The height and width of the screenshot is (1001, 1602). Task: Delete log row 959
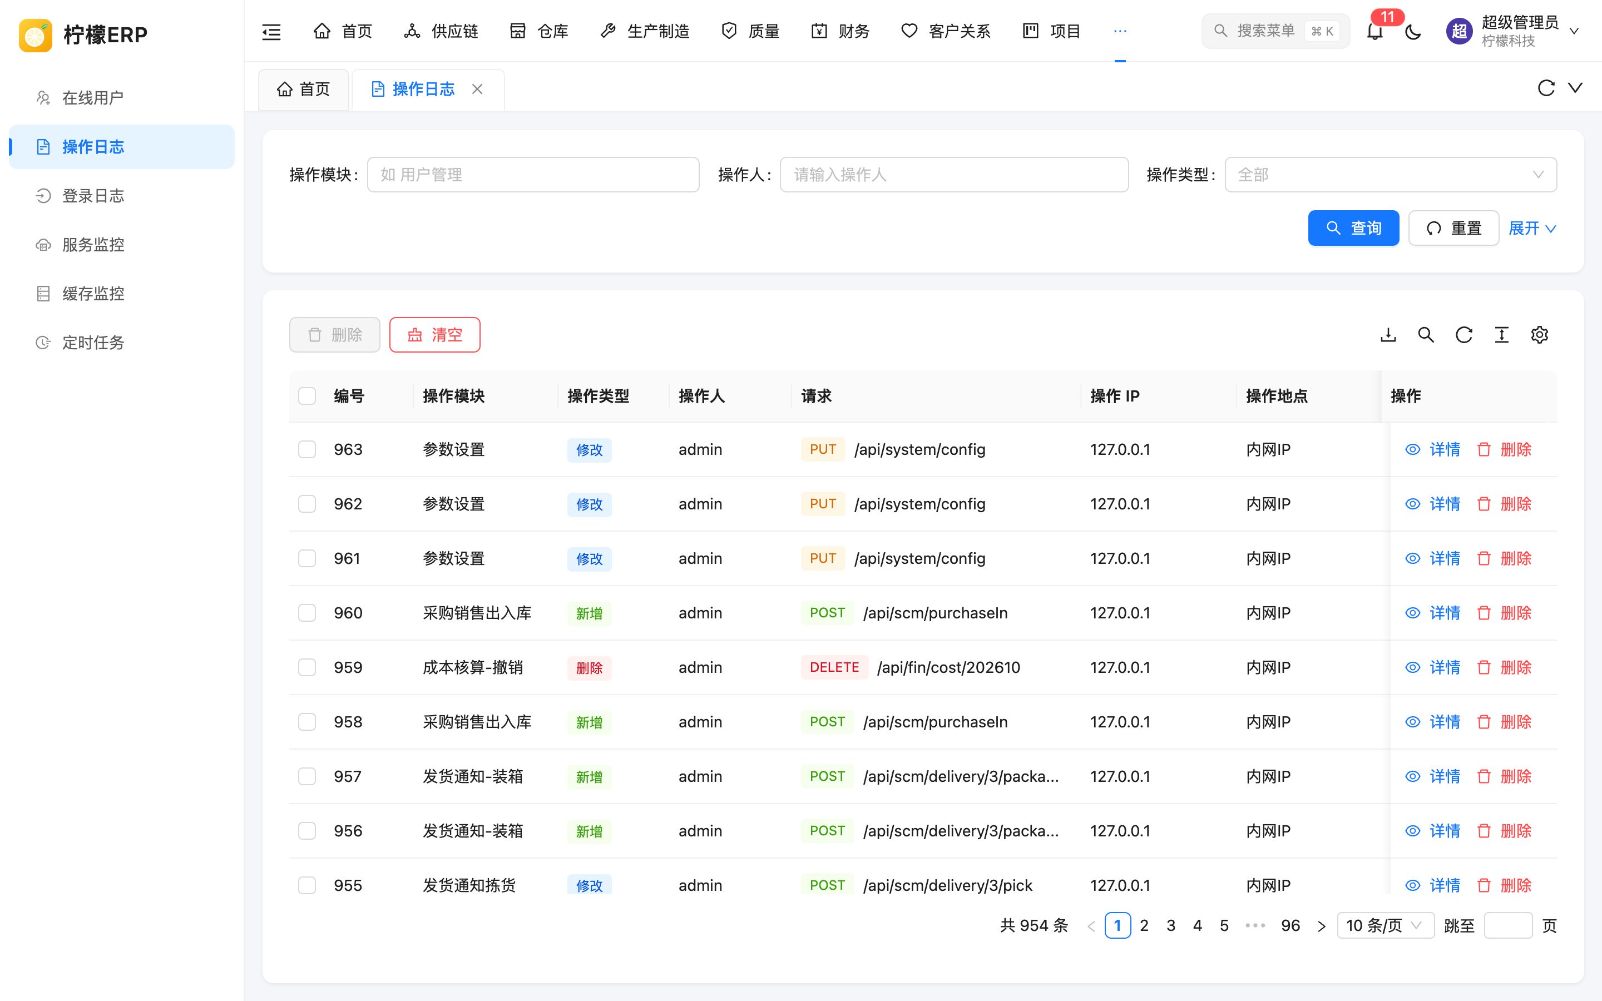pyautogui.click(x=1504, y=667)
